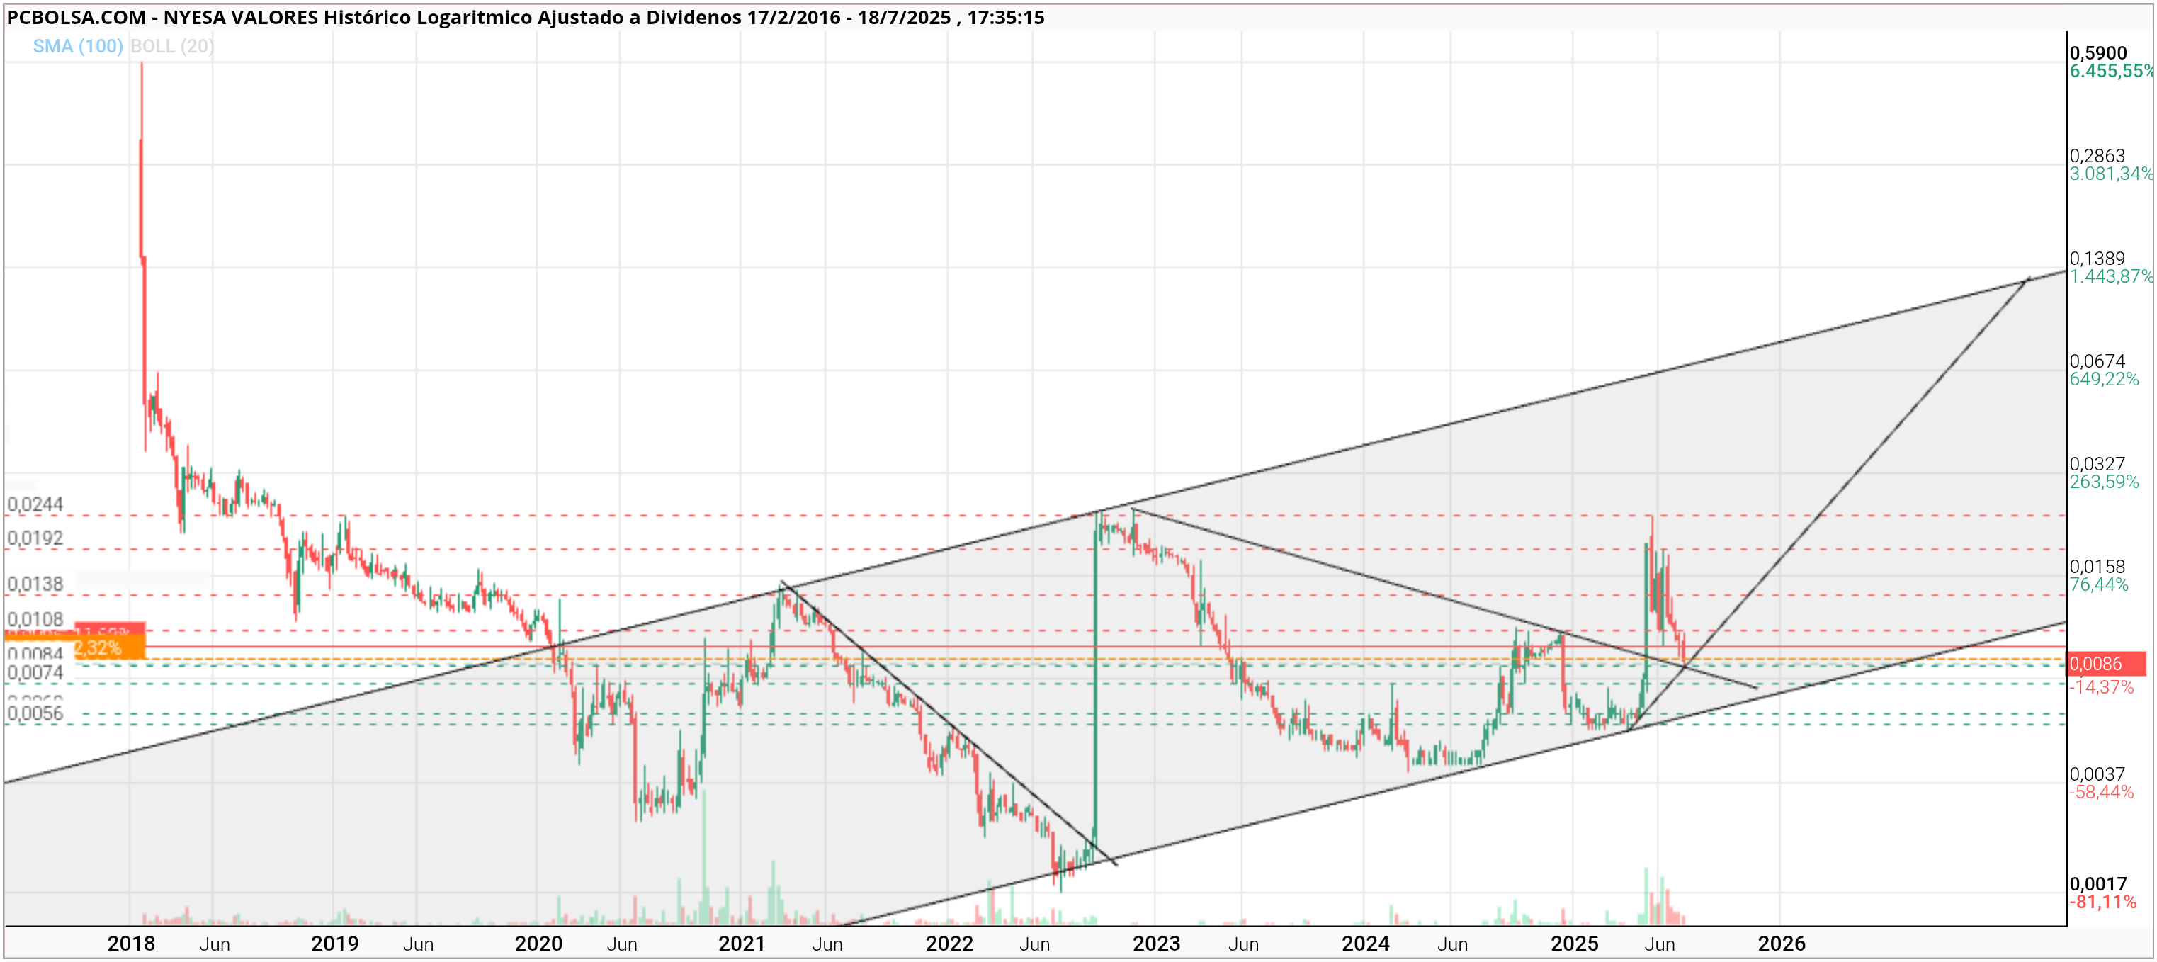Screen dimensions: 2157x962
Task: Select the -14,37% percentage label
Action: click(x=2102, y=687)
